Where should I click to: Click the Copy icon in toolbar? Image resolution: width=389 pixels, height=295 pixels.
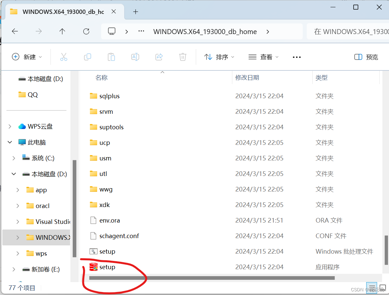pyautogui.click(x=88, y=57)
